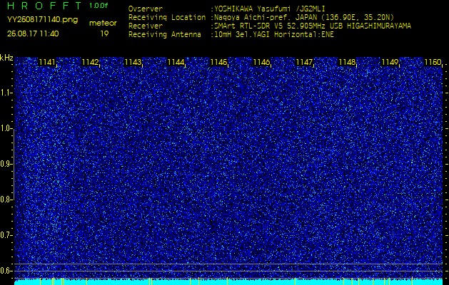The height and width of the screenshot is (285, 449).
Task: Click the 0.7 frequency axis label
Action: pos(6,235)
